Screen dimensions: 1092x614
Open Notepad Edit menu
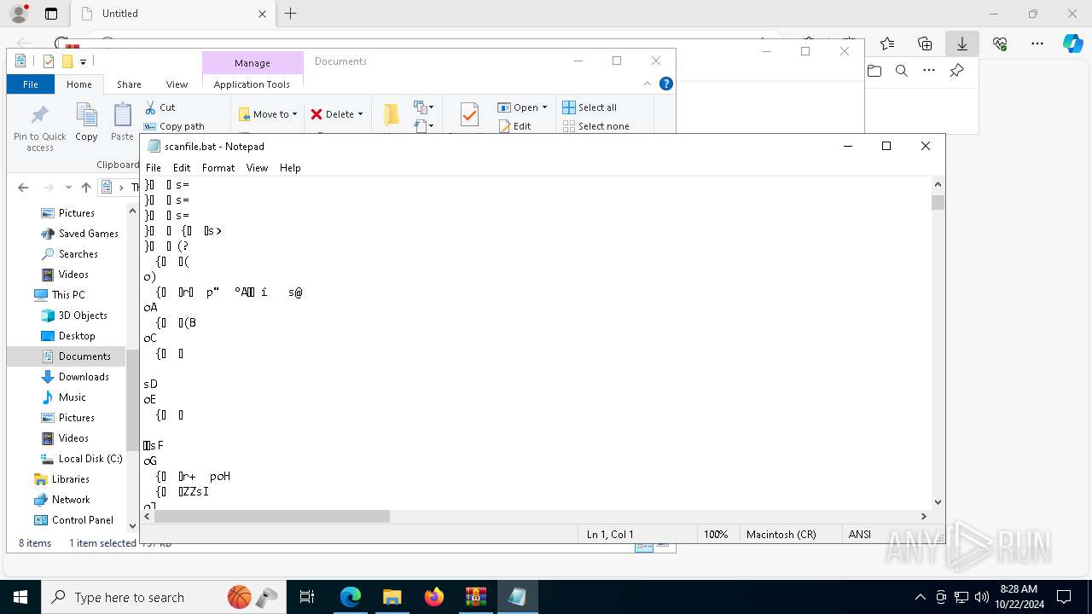[x=182, y=168]
